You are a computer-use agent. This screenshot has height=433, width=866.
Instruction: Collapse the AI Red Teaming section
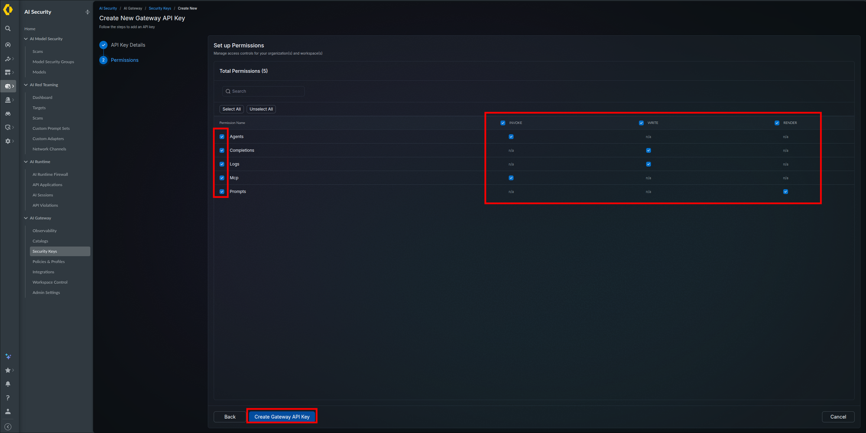tap(26, 85)
